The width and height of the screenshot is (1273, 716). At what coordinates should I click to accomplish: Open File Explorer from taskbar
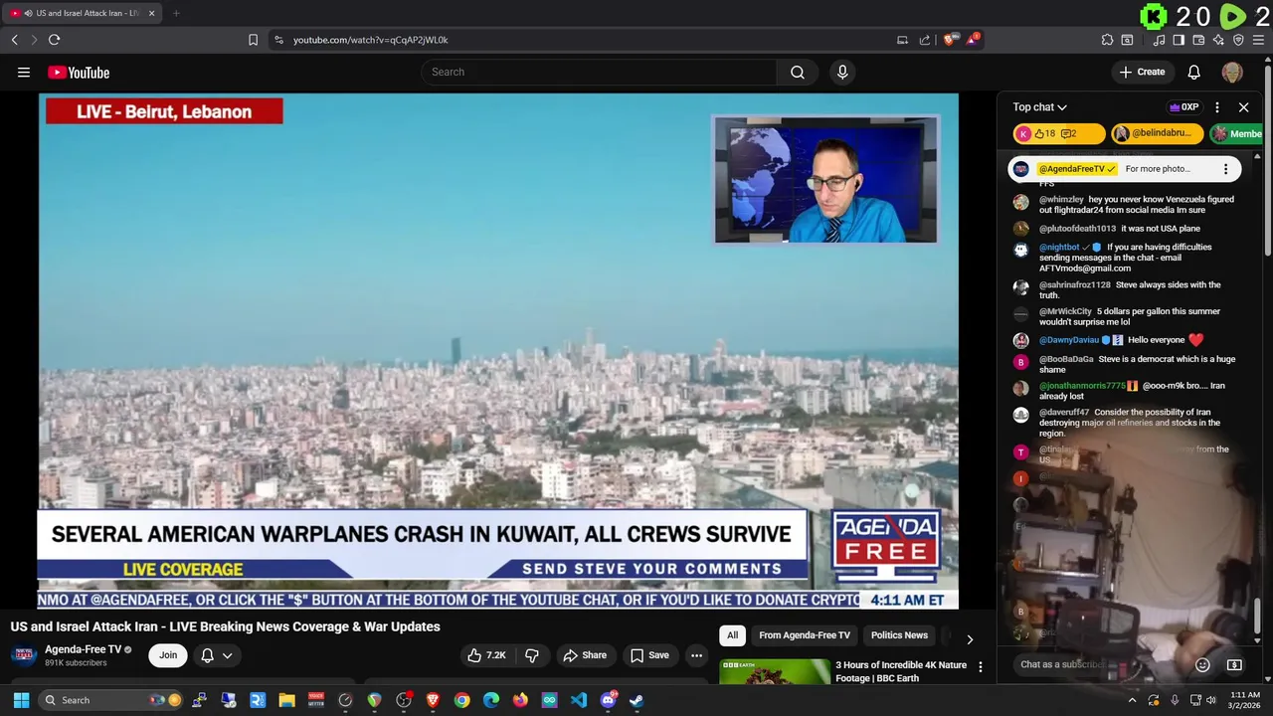tap(287, 700)
